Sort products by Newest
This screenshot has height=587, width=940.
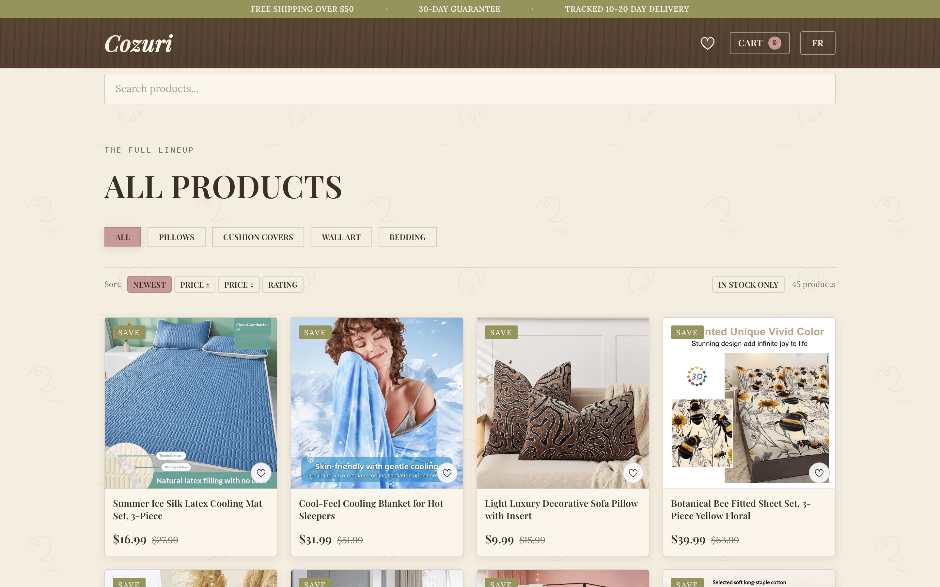pos(149,285)
